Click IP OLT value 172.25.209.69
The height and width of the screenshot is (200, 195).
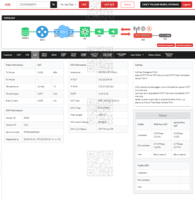pyautogui.click(x=105, y=80)
